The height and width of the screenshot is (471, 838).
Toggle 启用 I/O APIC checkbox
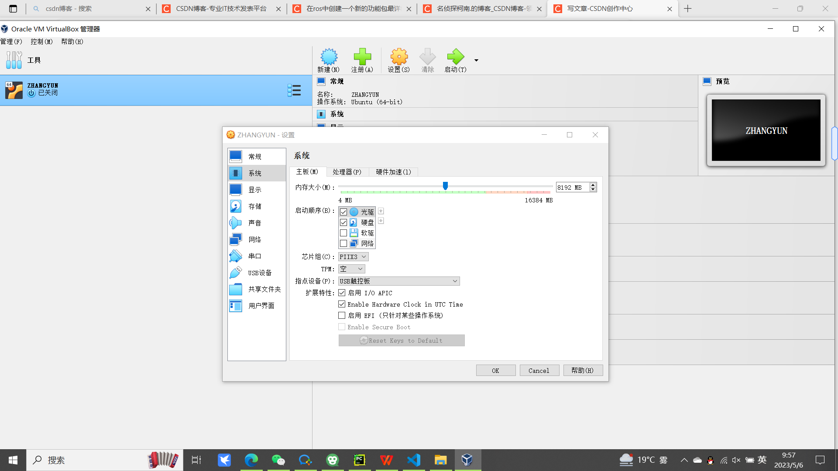(342, 293)
